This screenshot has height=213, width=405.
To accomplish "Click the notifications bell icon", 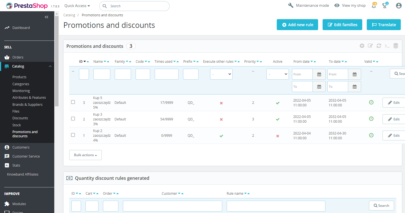I will point(374,6).
